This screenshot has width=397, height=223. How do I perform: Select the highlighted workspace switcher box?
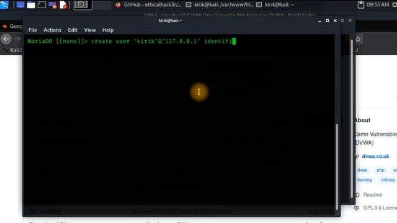(83, 5)
